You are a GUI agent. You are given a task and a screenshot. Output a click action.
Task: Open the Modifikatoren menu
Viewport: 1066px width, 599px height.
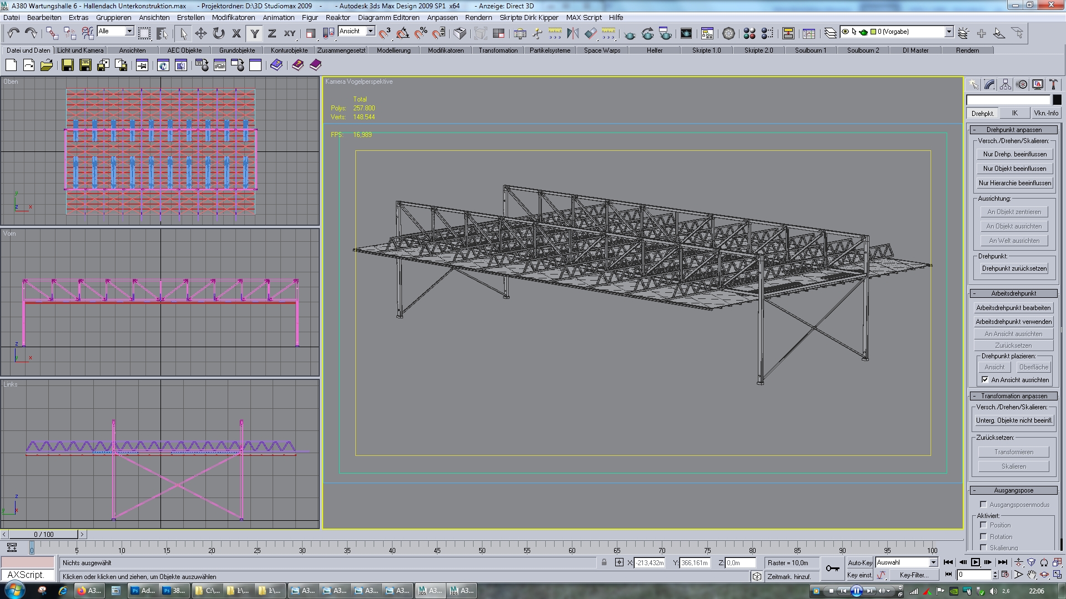[x=233, y=17]
